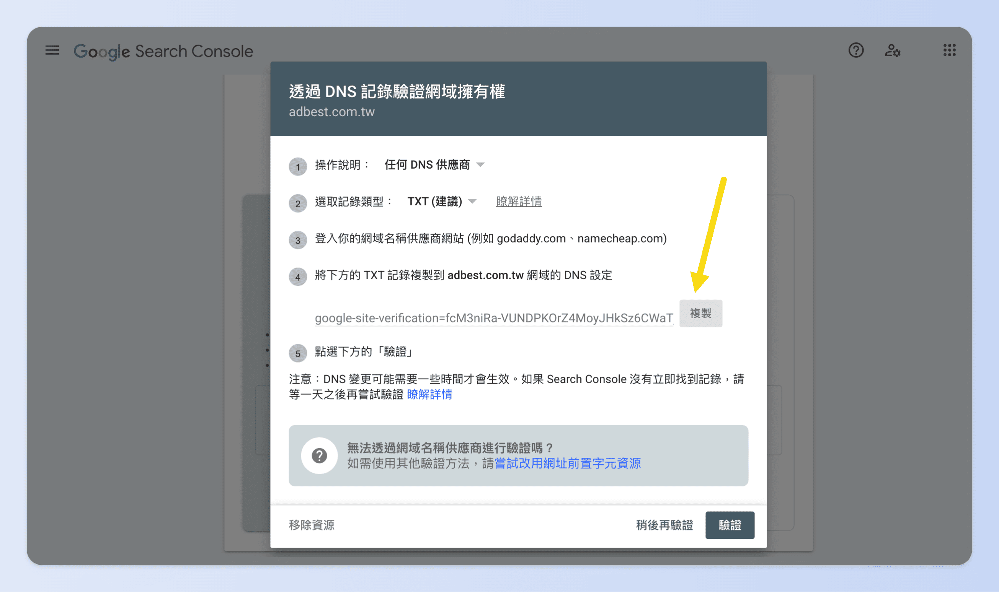Open the hamburger navigation menu
Screen dimensions: 999x592
(52, 50)
